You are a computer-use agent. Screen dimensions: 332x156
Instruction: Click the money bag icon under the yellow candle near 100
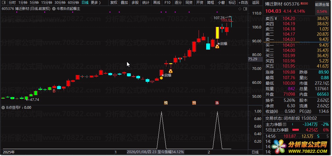click(217, 46)
